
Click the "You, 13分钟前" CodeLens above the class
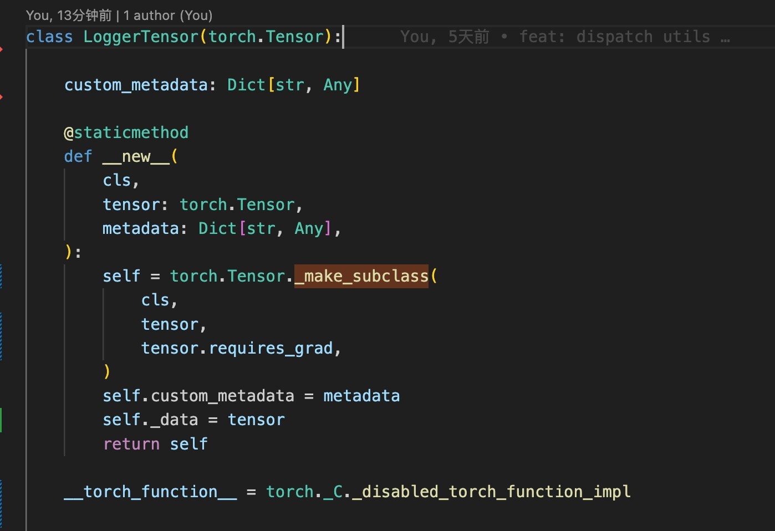[68, 16]
